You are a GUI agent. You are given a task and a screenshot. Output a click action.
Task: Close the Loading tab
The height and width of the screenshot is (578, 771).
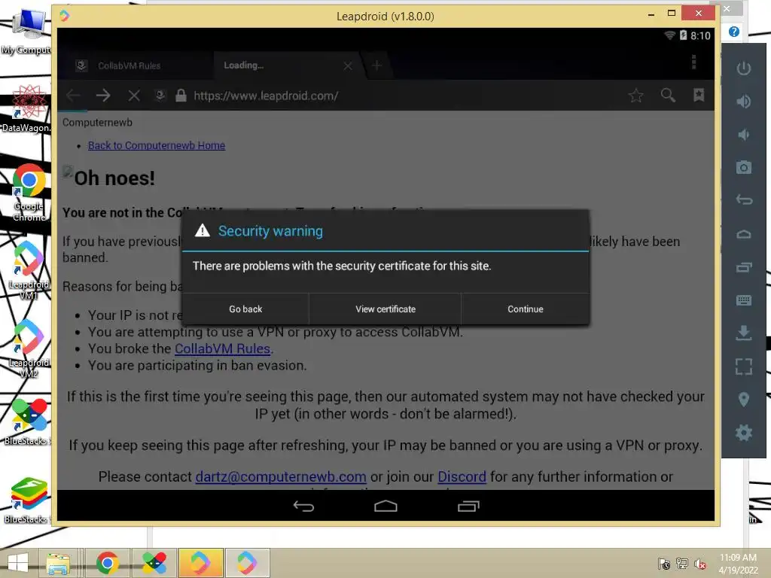[x=348, y=65]
